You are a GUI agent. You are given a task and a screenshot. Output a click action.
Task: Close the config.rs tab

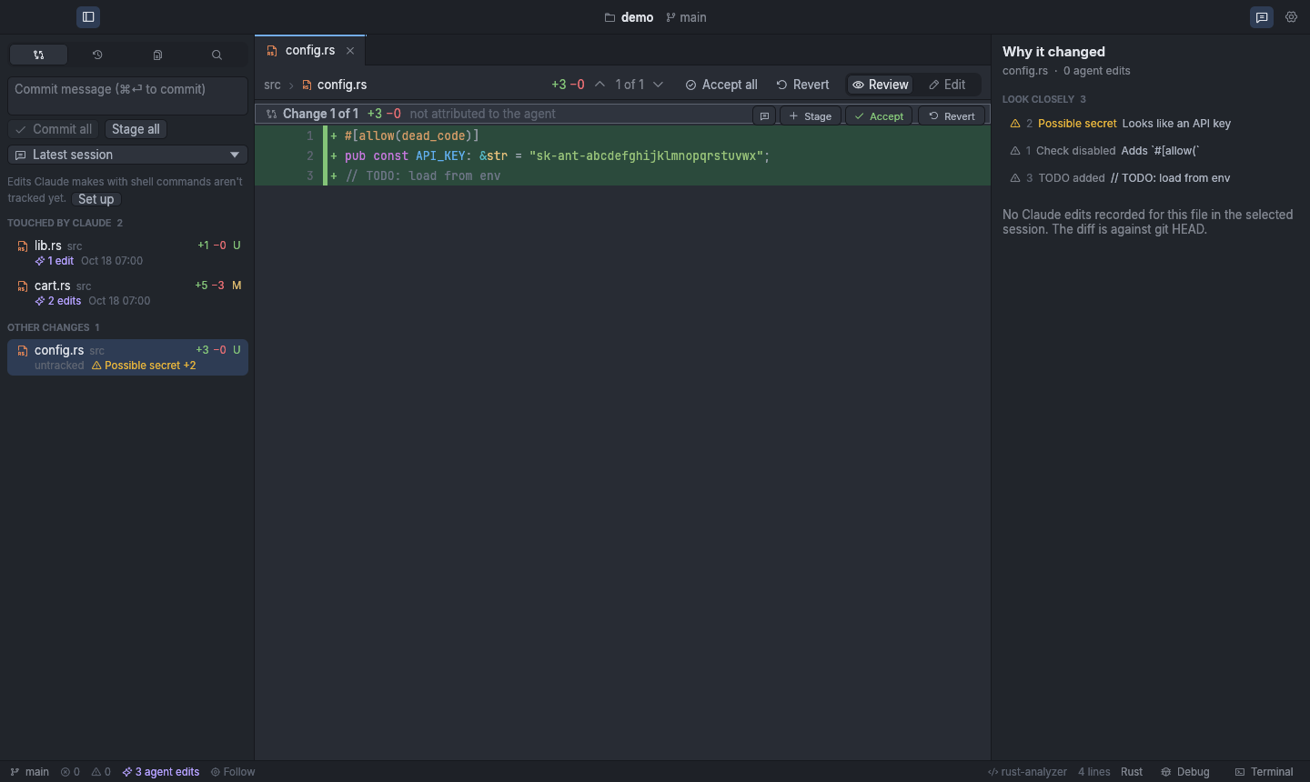tap(350, 51)
